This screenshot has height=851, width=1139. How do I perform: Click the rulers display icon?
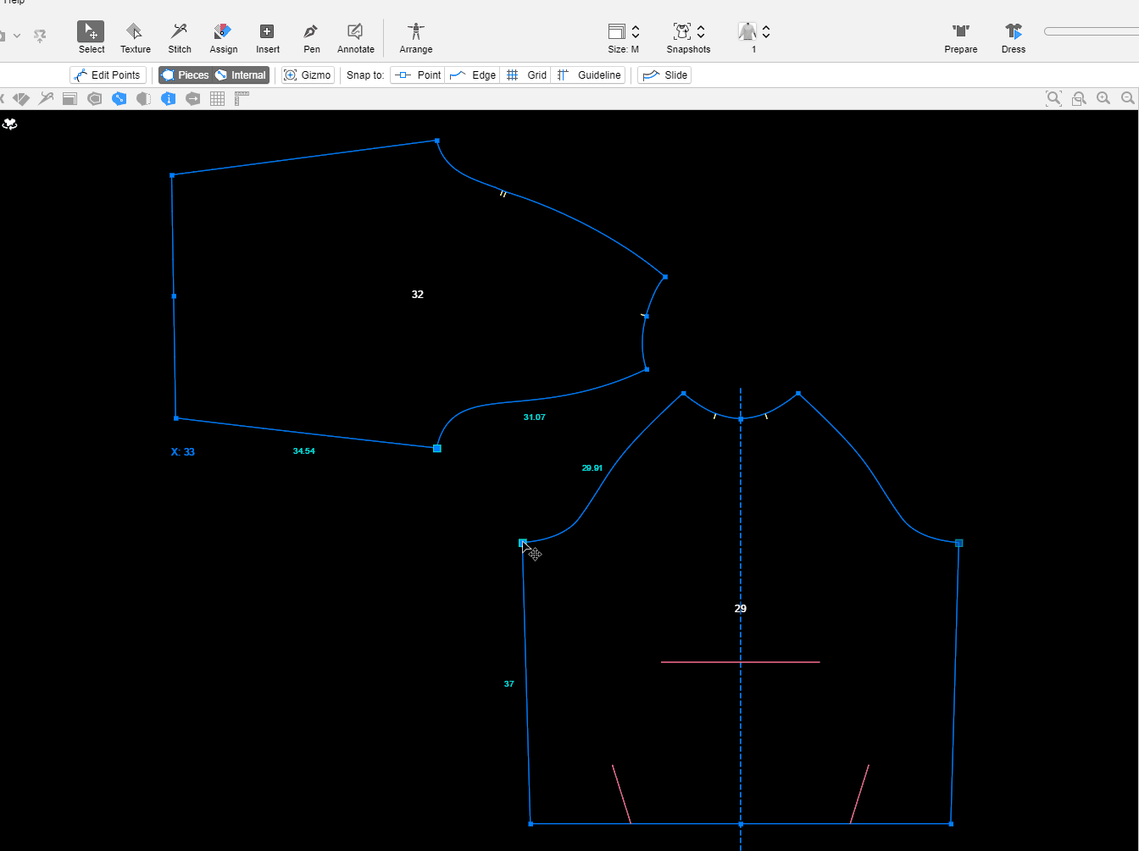242,99
